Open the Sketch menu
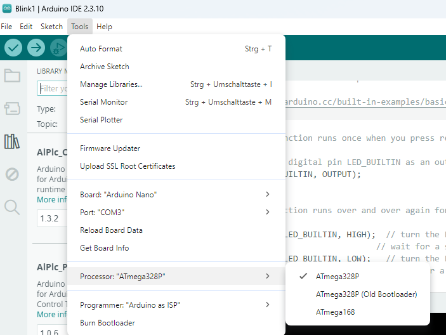 coord(51,27)
